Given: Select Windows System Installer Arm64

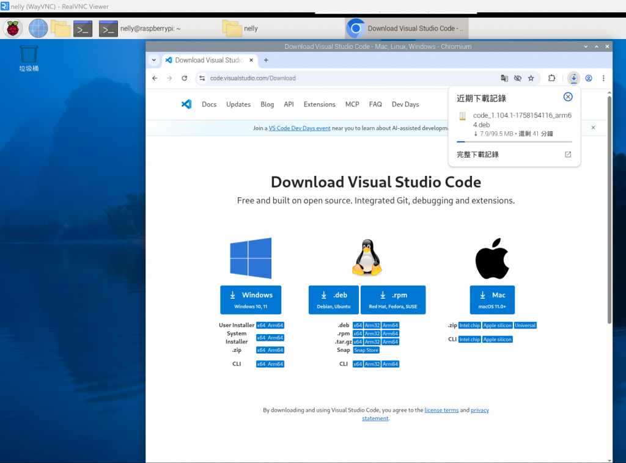Looking at the screenshot, I should [x=276, y=338].
